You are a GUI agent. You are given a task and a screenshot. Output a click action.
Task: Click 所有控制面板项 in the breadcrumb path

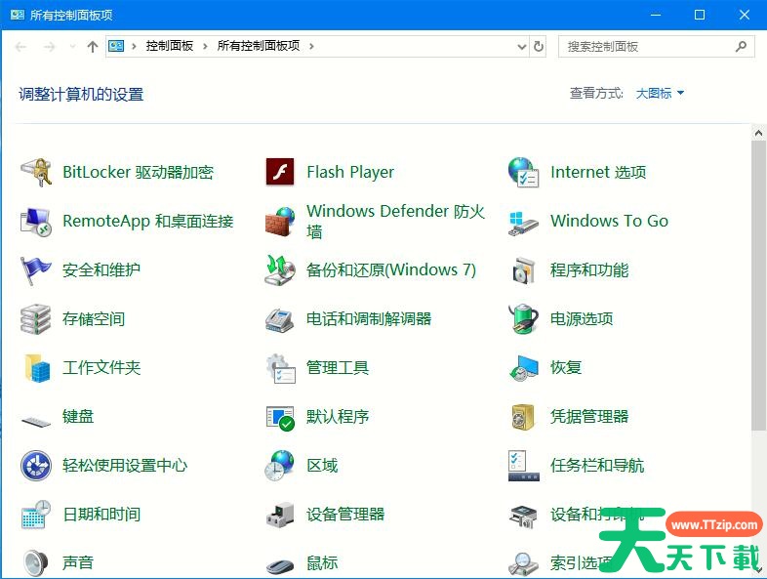(x=258, y=46)
